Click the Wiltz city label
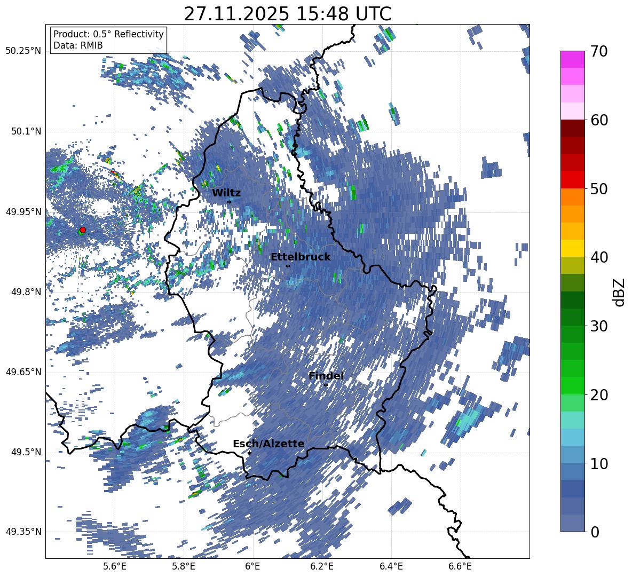Screen dimensions: 632x577 point(226,193)
